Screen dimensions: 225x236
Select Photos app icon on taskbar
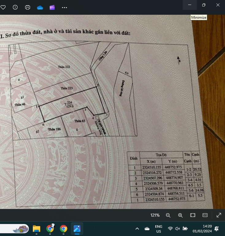tap(77, 229)
